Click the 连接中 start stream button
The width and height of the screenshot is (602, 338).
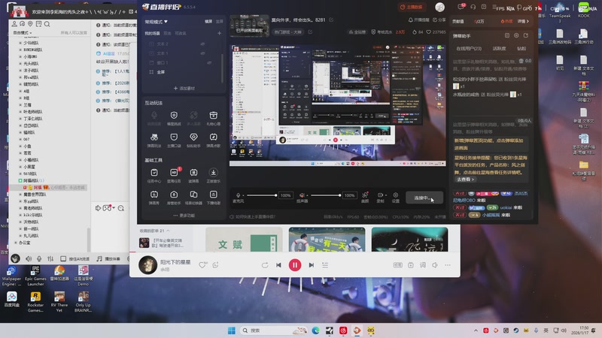424,198
